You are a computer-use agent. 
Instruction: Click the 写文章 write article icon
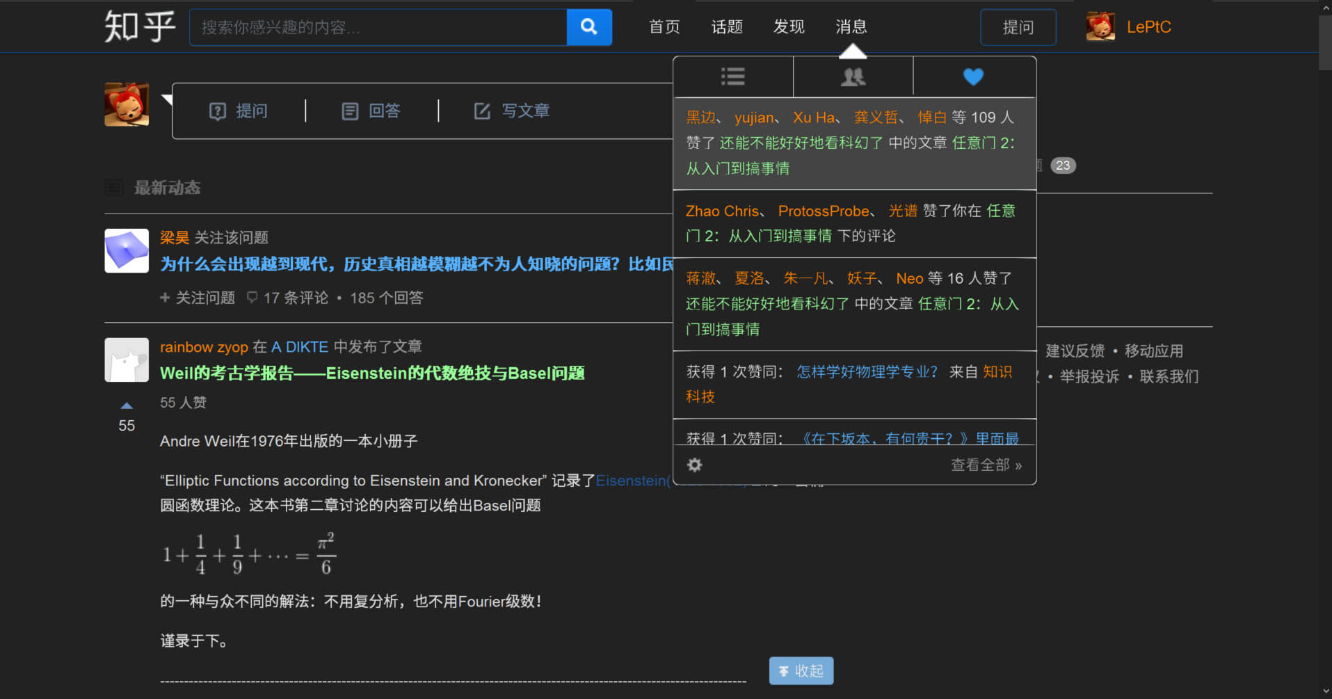(482, 111)
